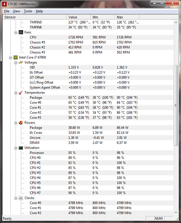The height and width of the screenshot is (223, 181).
Task: Click the Value column header
Action: (x=78, y=17)
